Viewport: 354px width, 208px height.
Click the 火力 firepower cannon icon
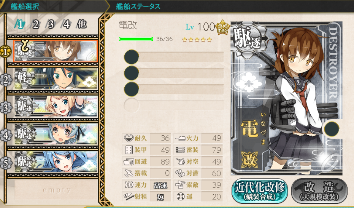click(x=180, y=138)
